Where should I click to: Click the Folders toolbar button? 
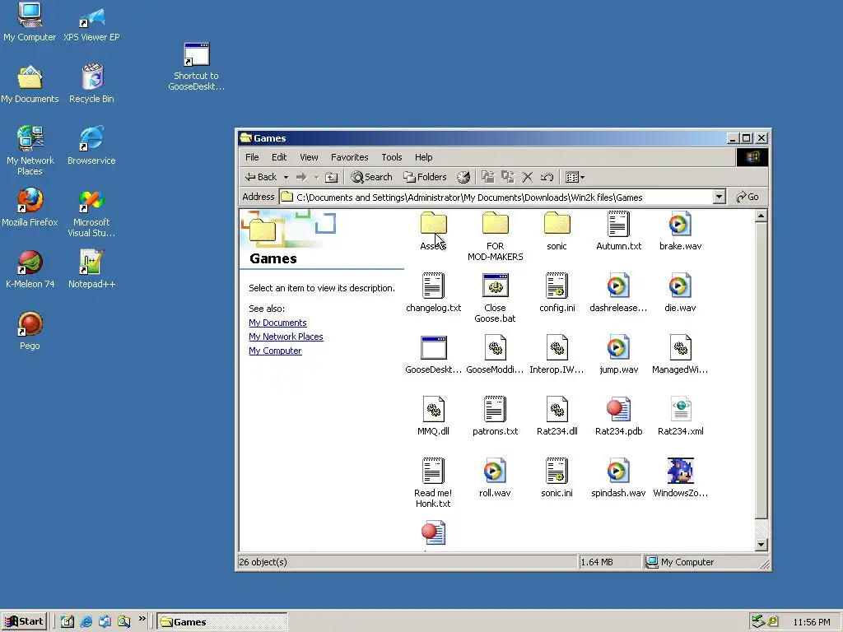tap(426, 177)
